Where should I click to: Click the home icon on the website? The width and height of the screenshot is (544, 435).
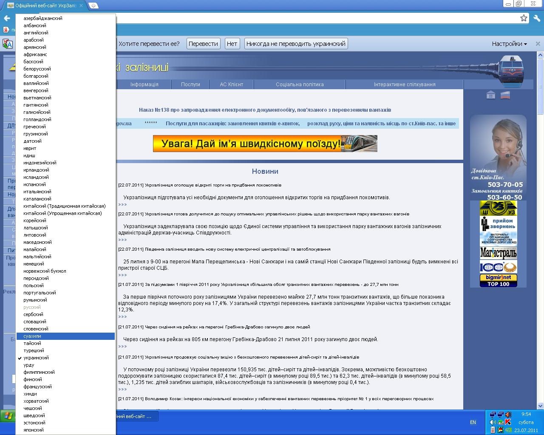tap(490, 95)
